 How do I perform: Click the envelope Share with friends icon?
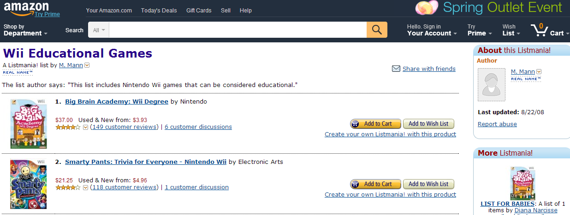[396, 69]
